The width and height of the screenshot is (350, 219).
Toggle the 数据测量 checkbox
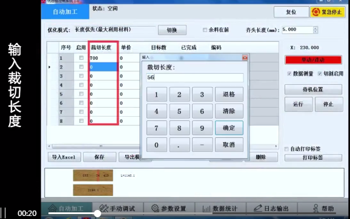click(289, 74)
